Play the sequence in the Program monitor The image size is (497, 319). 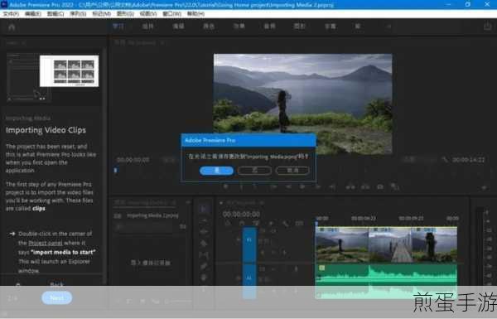[302, 186]
